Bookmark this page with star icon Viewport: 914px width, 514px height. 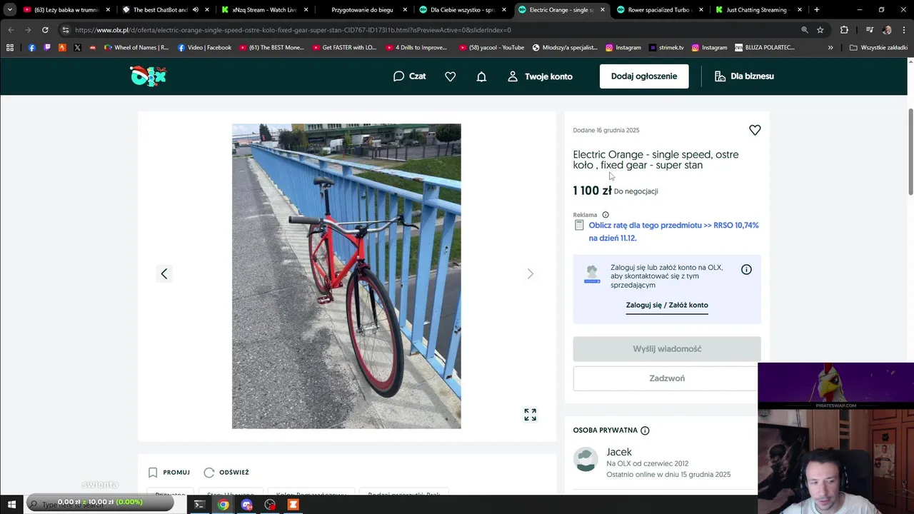[820, 30]
